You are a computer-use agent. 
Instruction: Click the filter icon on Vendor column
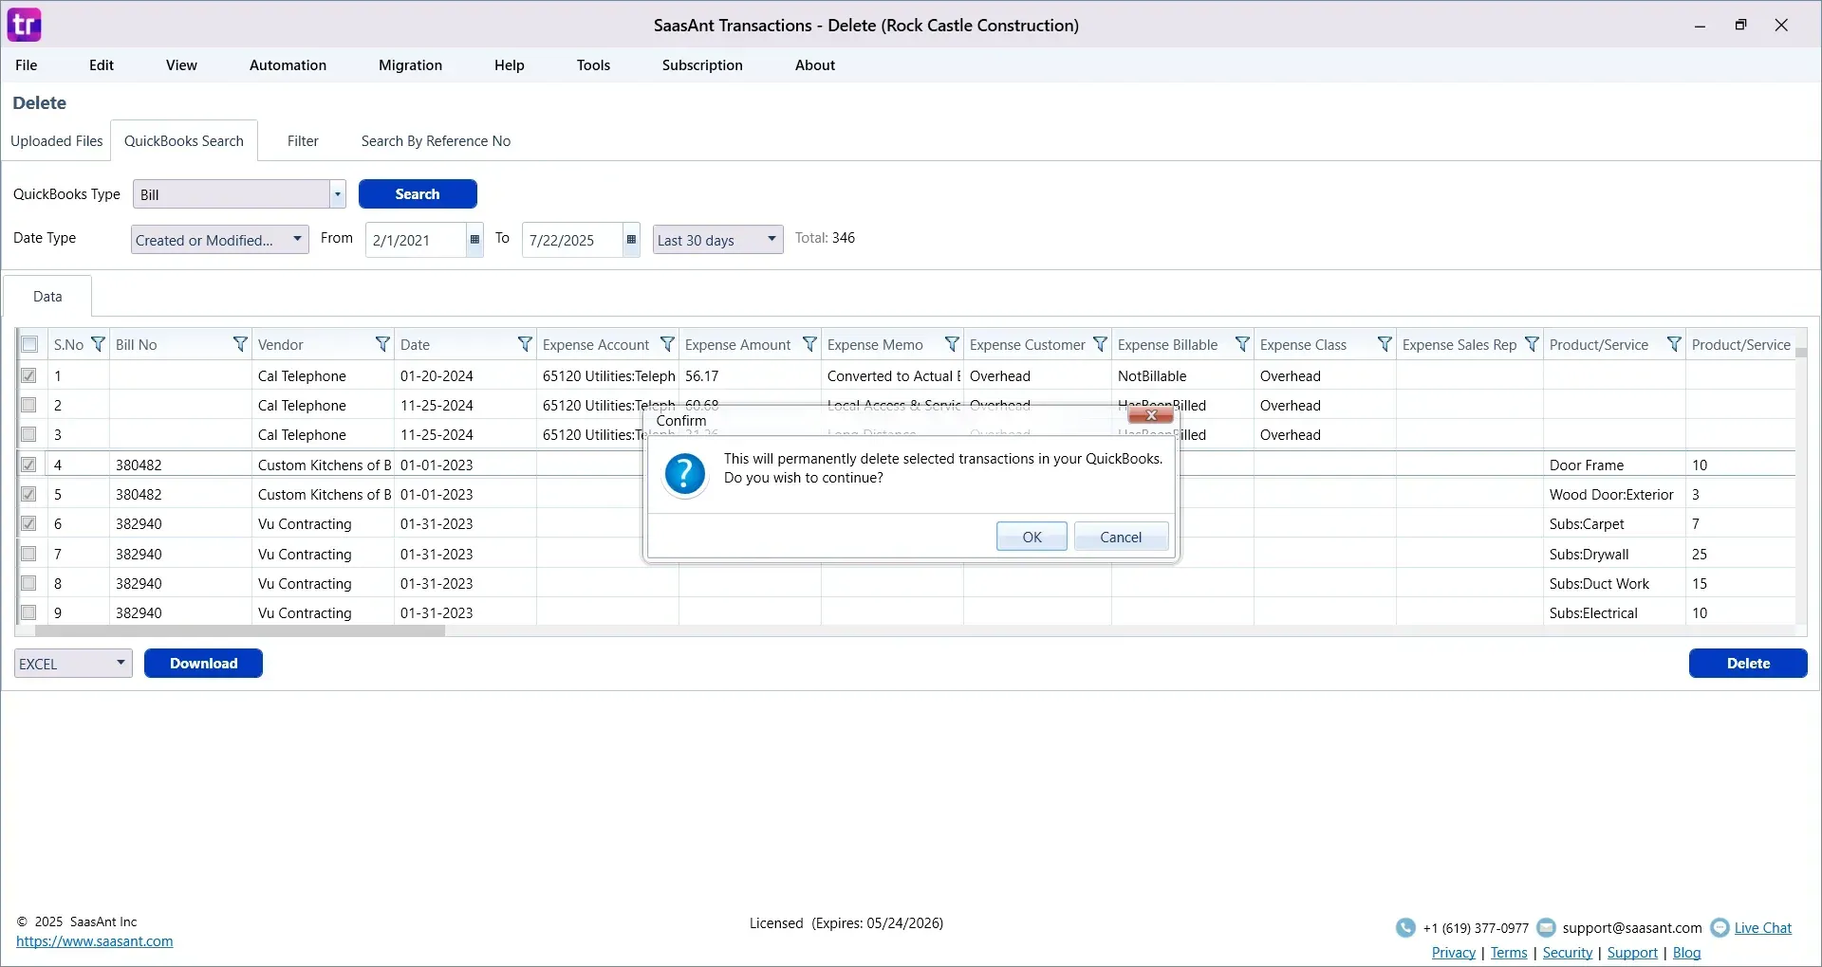382,345
